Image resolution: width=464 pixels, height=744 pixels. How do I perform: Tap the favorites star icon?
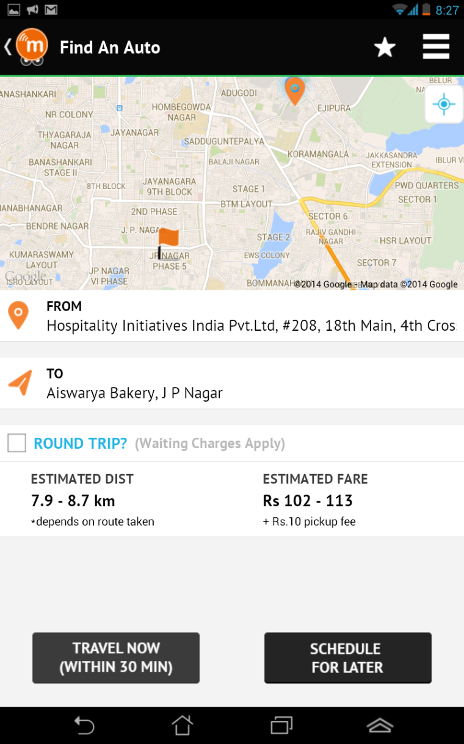[x=385, y=47]
